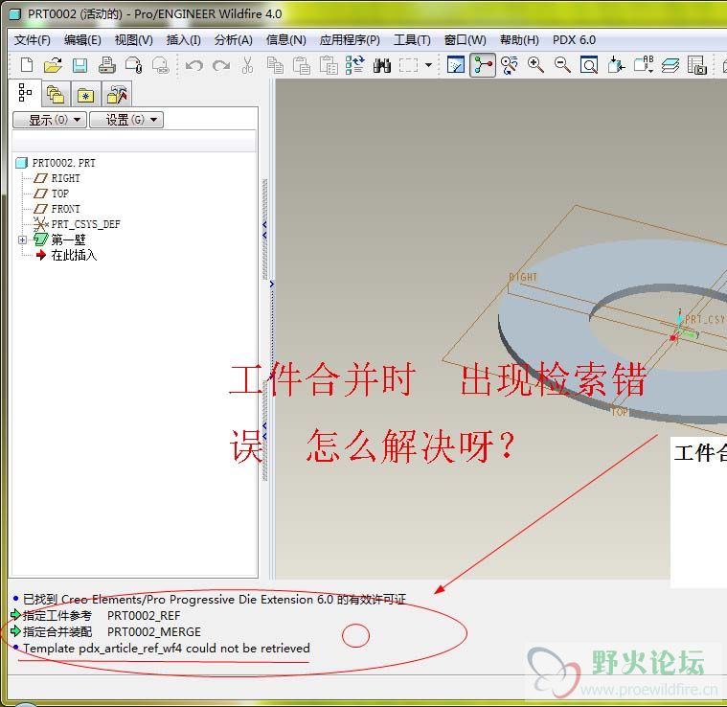The width and height of the screenshot is (727, 707).
Task: Open the 帮助(H) menu
Action: click(x=519, y=40)
